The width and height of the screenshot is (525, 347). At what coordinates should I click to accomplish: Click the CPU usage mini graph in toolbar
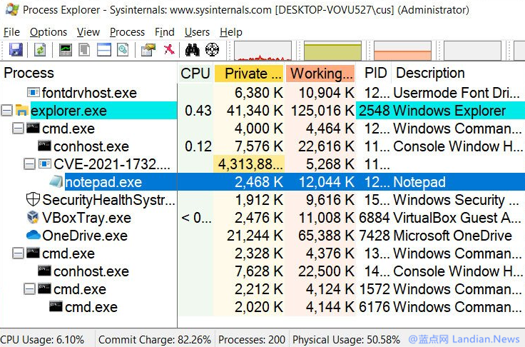click(262, 50)
